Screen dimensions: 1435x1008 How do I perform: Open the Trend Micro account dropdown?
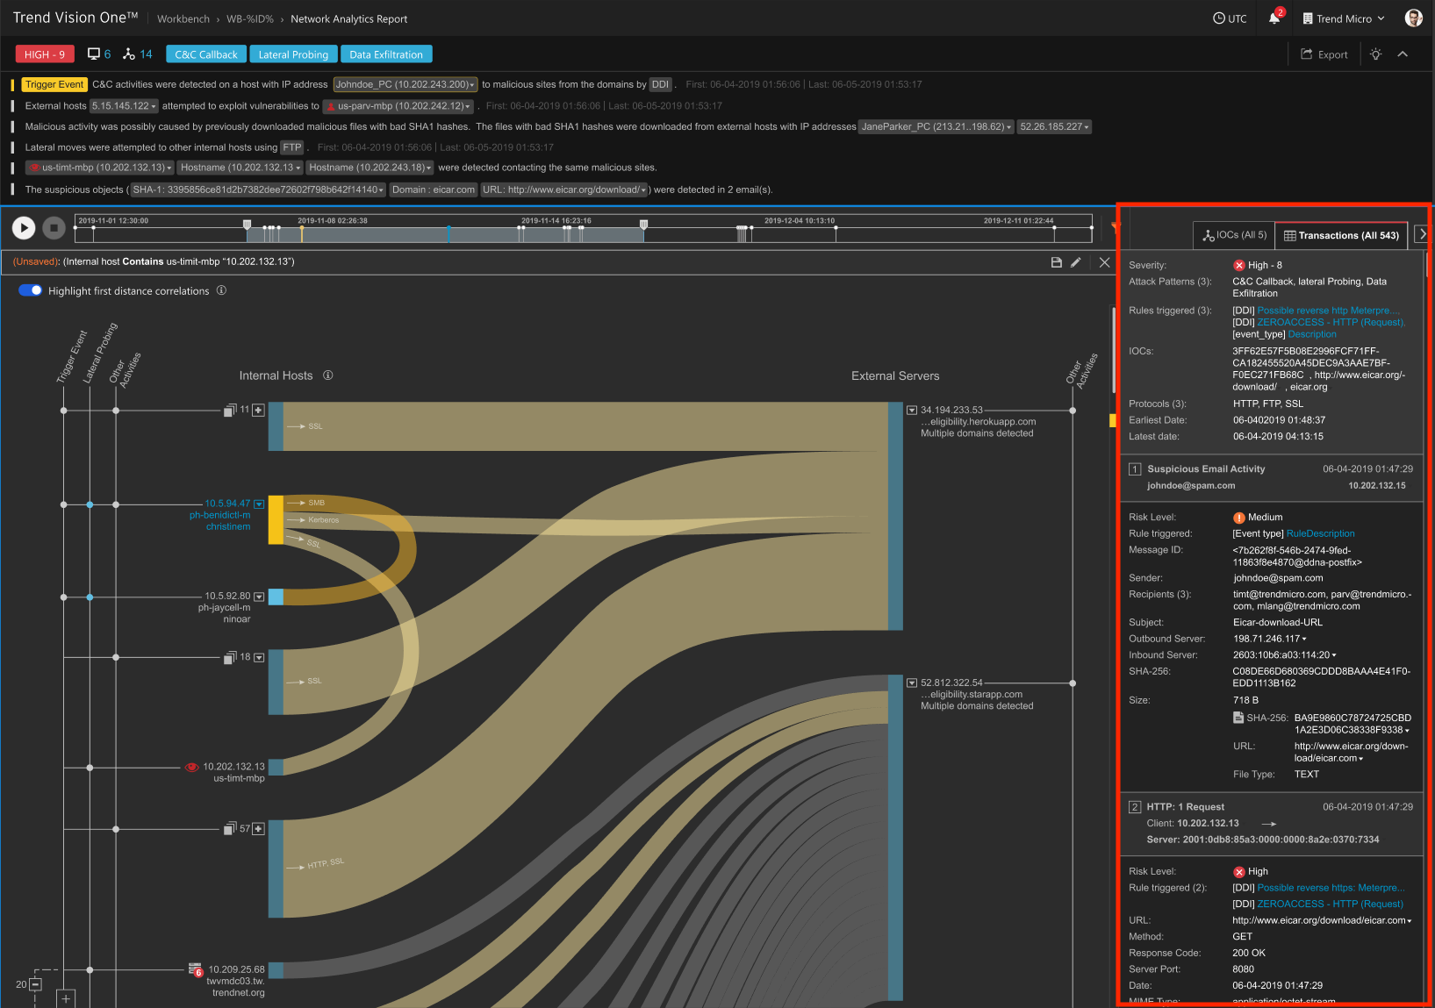point(1342,18)
